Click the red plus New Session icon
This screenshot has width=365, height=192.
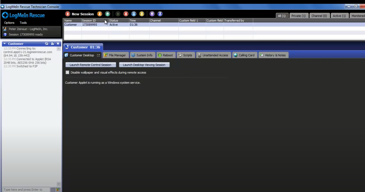[67, 14]
